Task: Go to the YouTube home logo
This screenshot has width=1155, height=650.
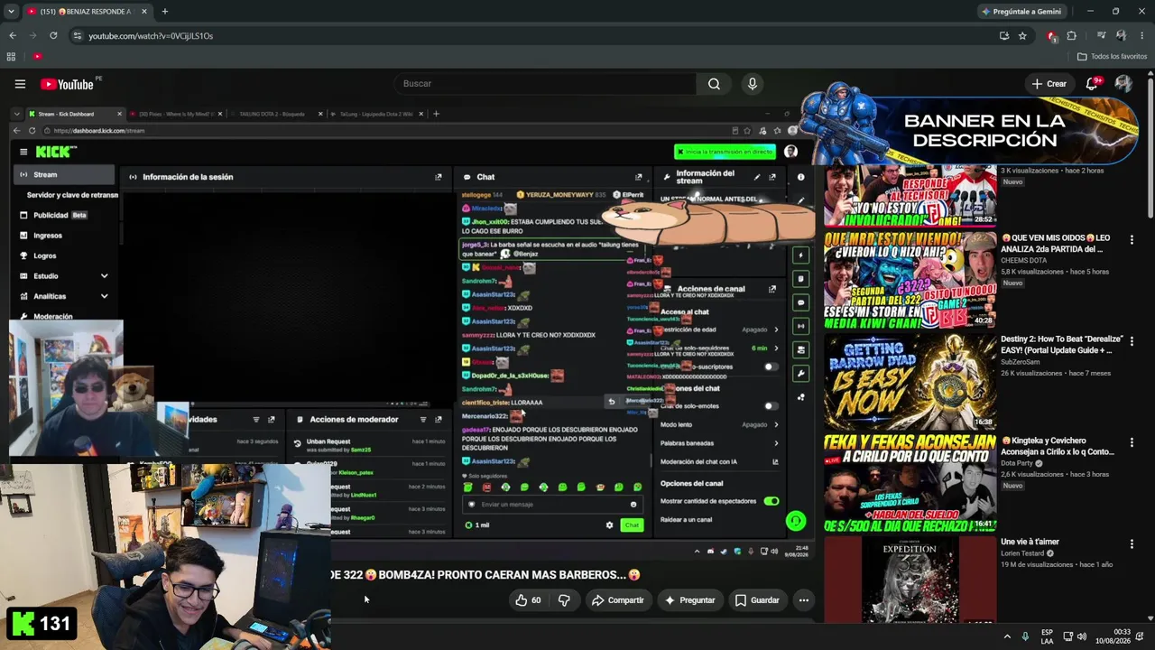Action: pos(67,84)
